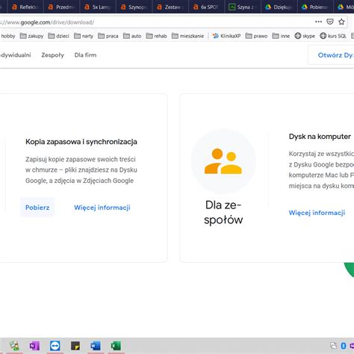Switch to the 6x SPOT browser tab

[x=207, y=7]
